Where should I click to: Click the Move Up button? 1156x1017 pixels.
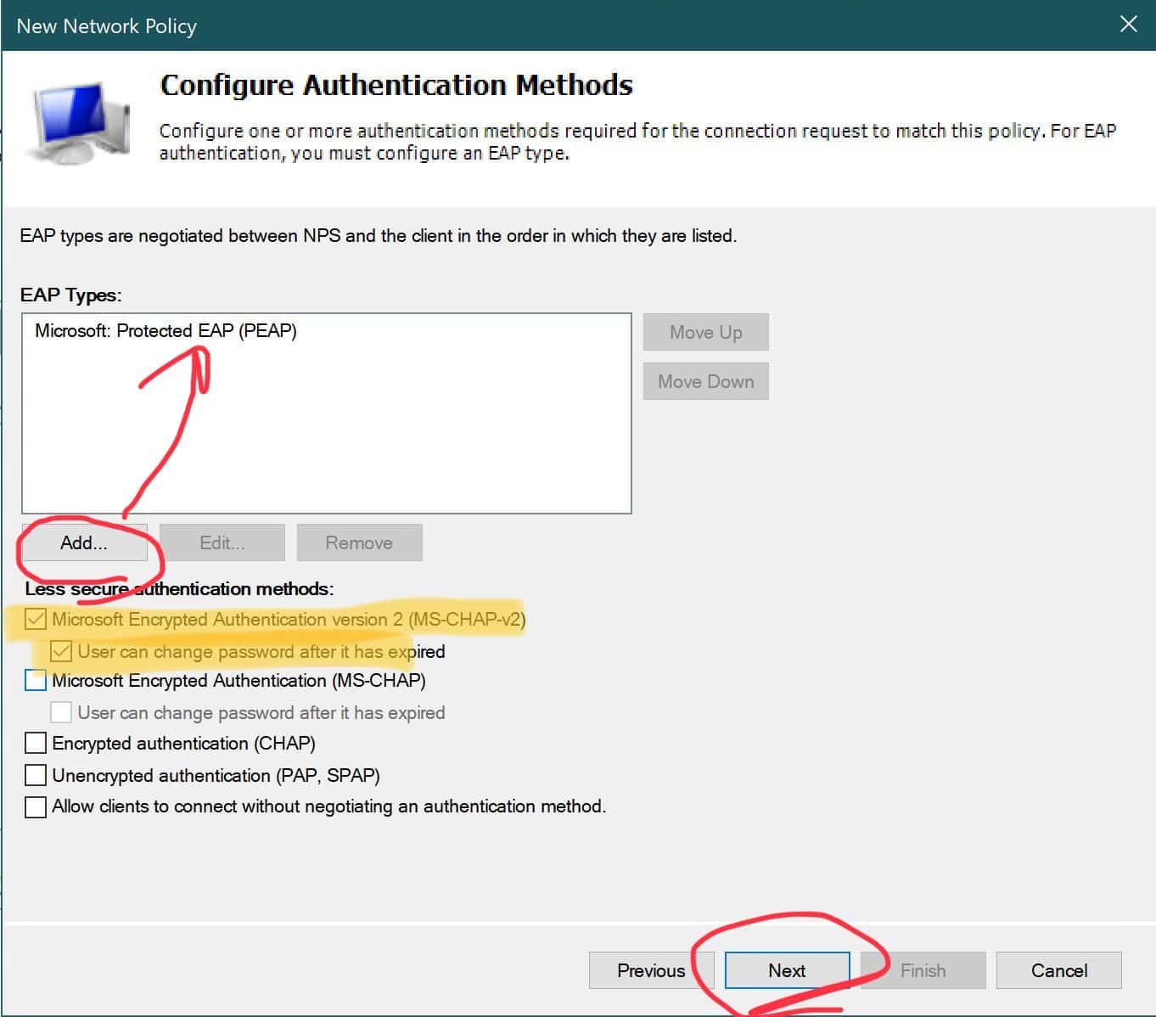tap(705, 332)
